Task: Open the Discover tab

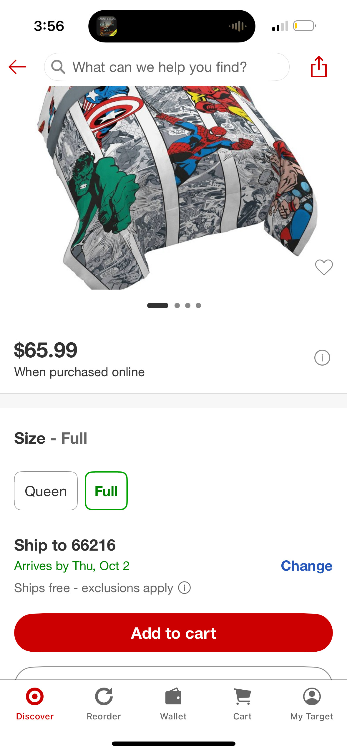Action: pos(35,704)
